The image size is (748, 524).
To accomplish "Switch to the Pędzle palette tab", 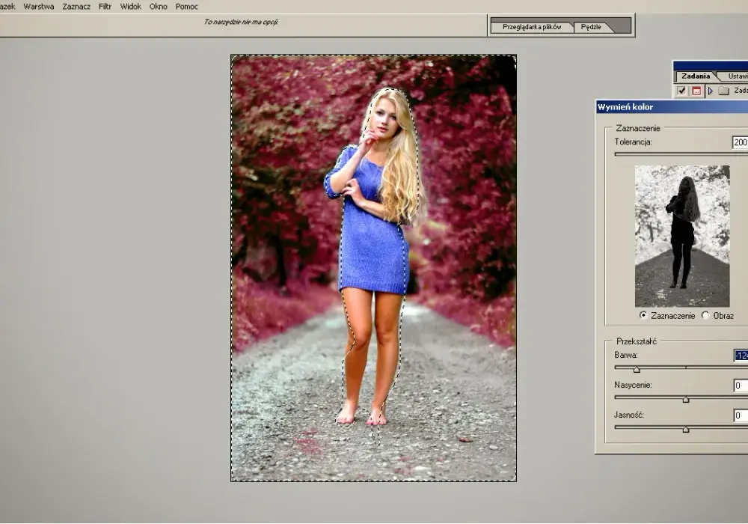I will [x=591, y=27].
